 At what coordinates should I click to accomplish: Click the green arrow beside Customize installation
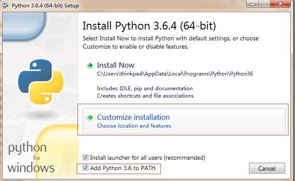90,117
